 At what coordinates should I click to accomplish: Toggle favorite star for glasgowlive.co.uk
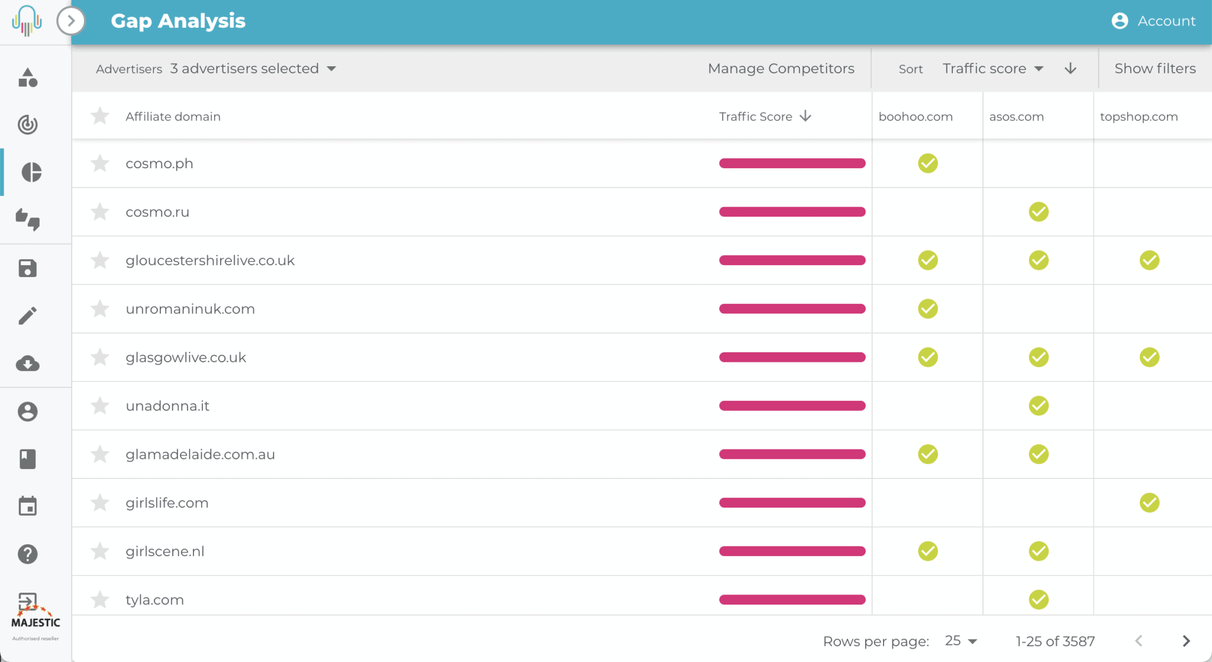100,358
